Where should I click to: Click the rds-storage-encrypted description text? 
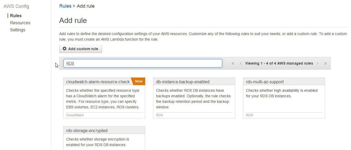(98, 142)
